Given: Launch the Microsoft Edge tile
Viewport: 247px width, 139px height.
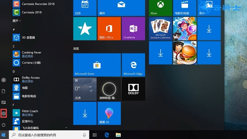Looking at the screenshot, I should (x=133, y=65).
